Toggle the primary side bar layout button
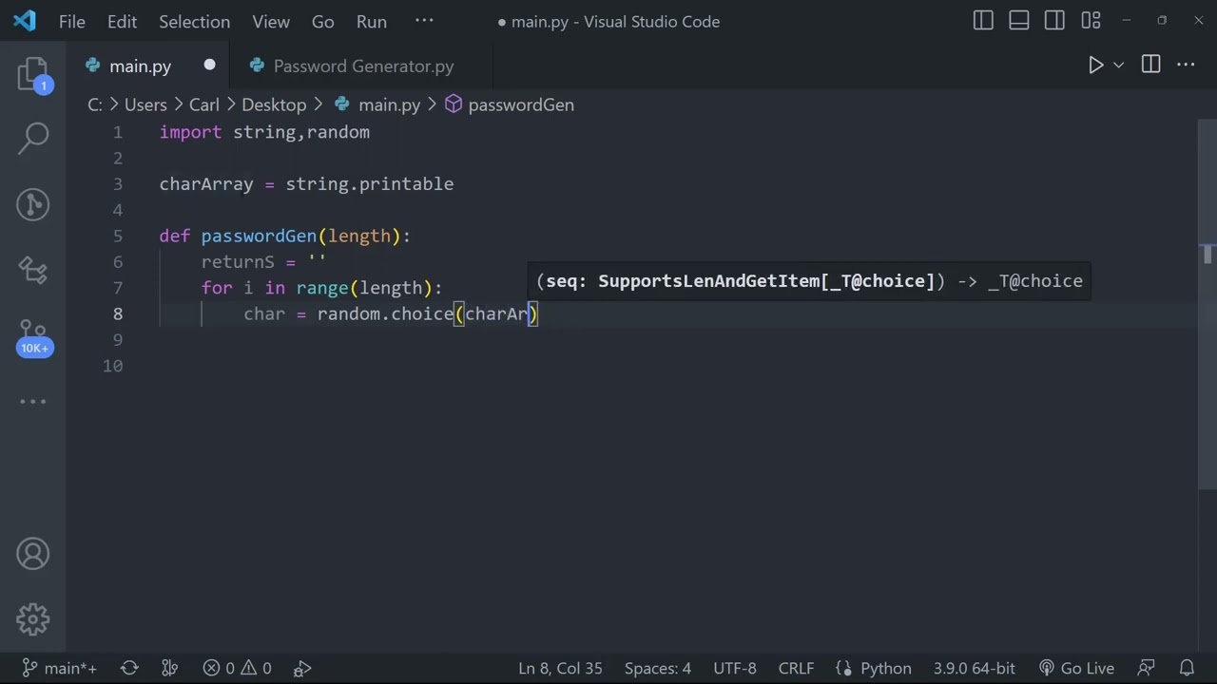Screen dimensions: 1217x684 [983, 21]
